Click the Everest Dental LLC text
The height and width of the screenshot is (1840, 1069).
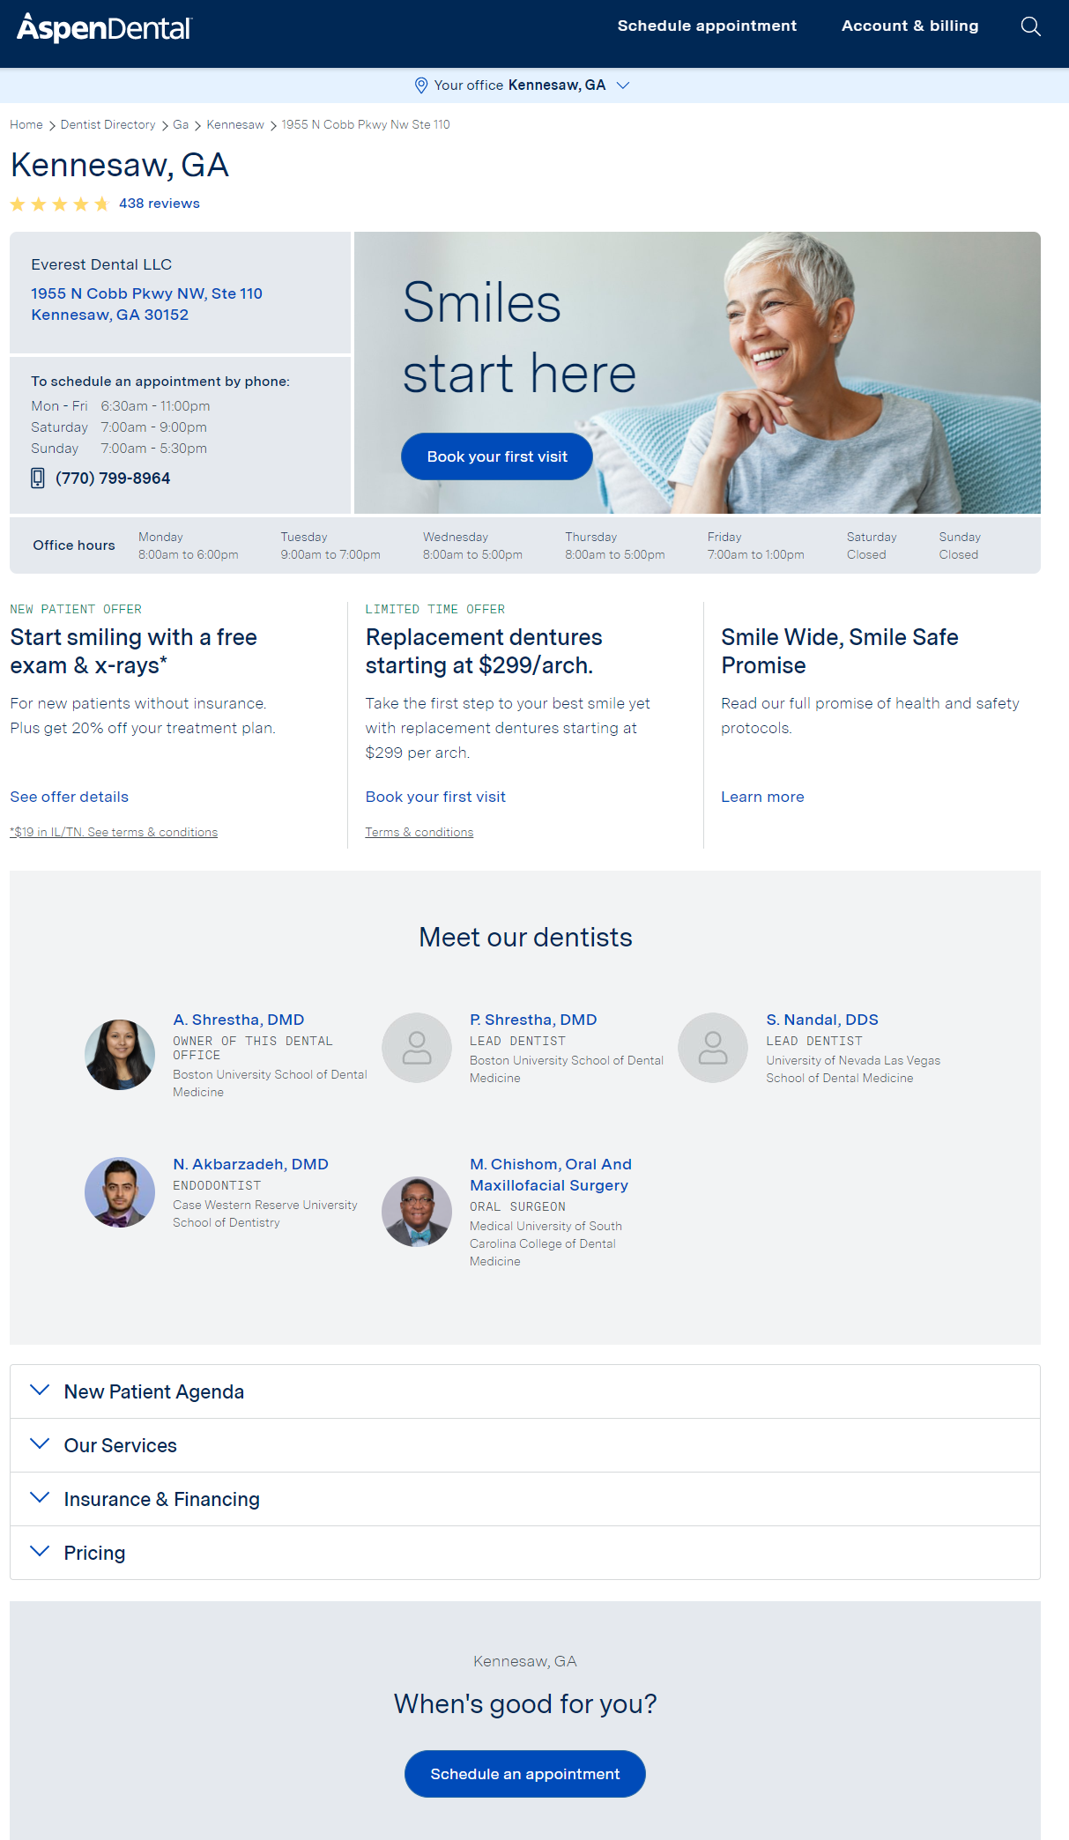point(101,264)
